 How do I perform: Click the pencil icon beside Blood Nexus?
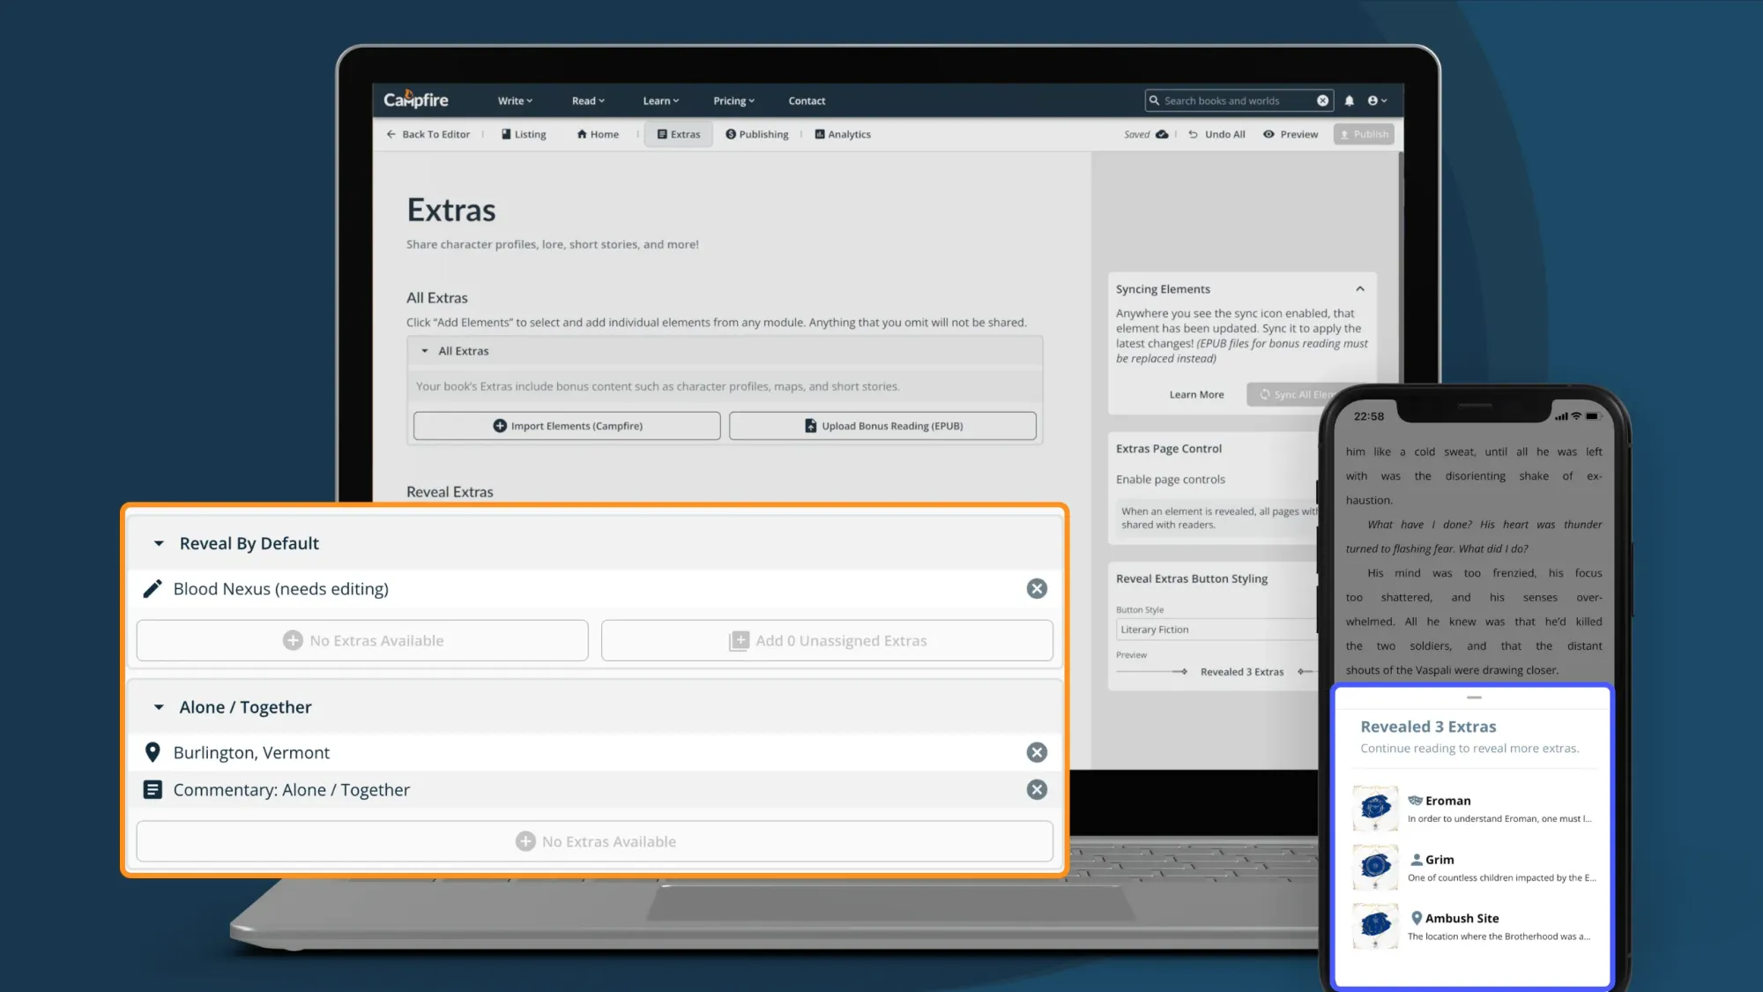pyautogui.click(x=152, y=589)
